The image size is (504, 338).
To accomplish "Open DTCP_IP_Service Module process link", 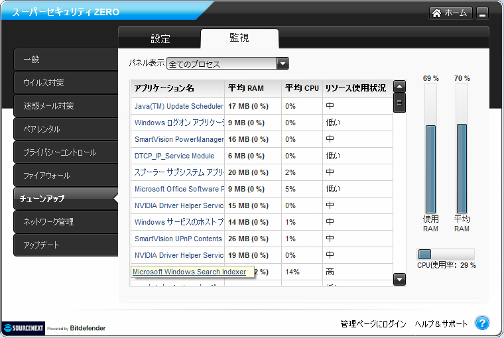I will (174, 156).
